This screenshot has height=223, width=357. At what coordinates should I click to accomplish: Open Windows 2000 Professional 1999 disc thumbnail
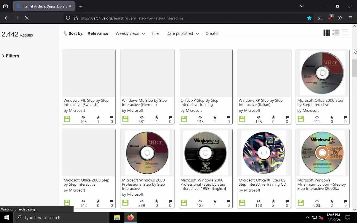(x=206, y=153)
